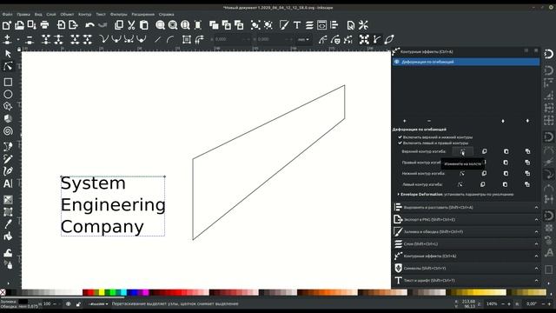Open the File menu
This screenshot has width=556, height=313.
coord(8,14)
